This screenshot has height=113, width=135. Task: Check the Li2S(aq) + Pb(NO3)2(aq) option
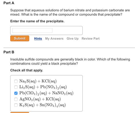[x=16, y=87]
